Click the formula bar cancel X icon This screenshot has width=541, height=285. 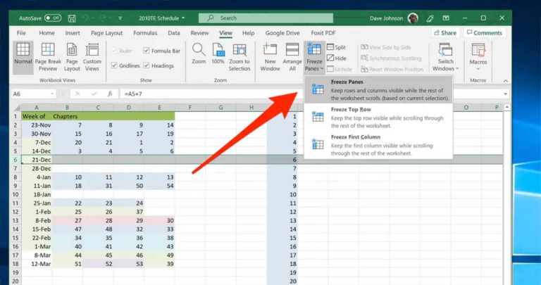(77, 94)
